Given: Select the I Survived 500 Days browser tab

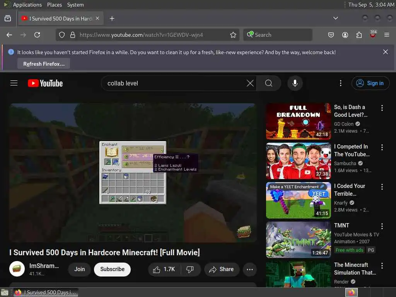Looking at the screenshot, I should 61,19.
